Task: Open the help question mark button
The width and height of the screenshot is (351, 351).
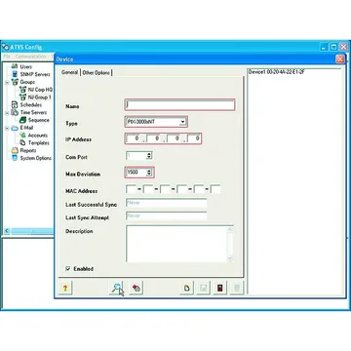Action: tap(65, 288)
